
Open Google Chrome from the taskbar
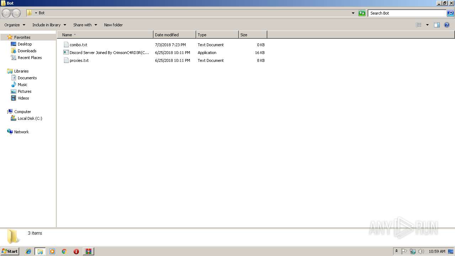64,251
